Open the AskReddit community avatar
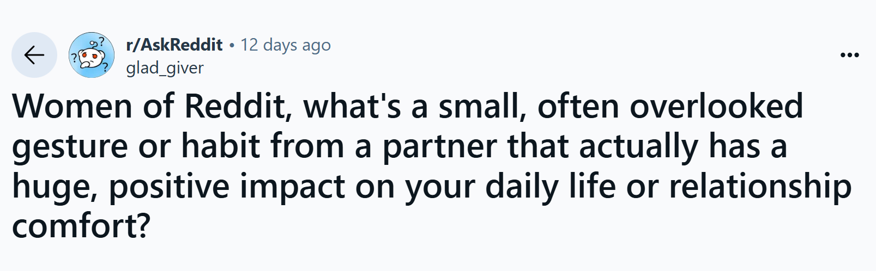876x271 pixels. 91,55
